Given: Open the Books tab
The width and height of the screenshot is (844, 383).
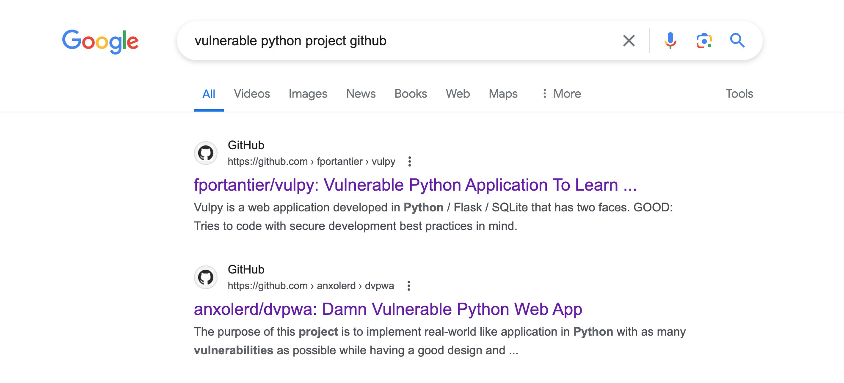Looking at the screenshot, I should pos(411,93).
